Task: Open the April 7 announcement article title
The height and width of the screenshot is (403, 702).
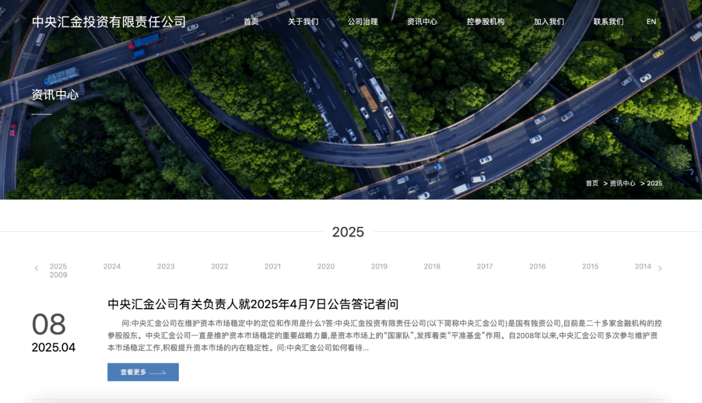Action: (253, 303)
